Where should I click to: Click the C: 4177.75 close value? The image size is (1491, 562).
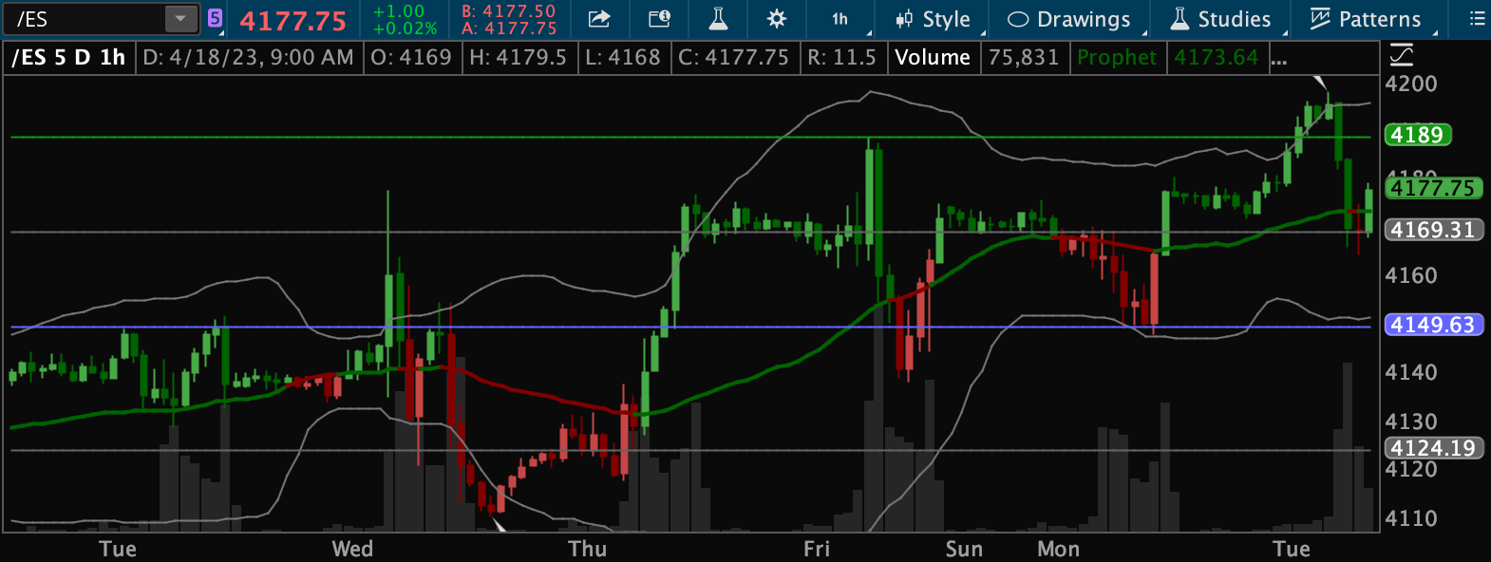(734, 58)
